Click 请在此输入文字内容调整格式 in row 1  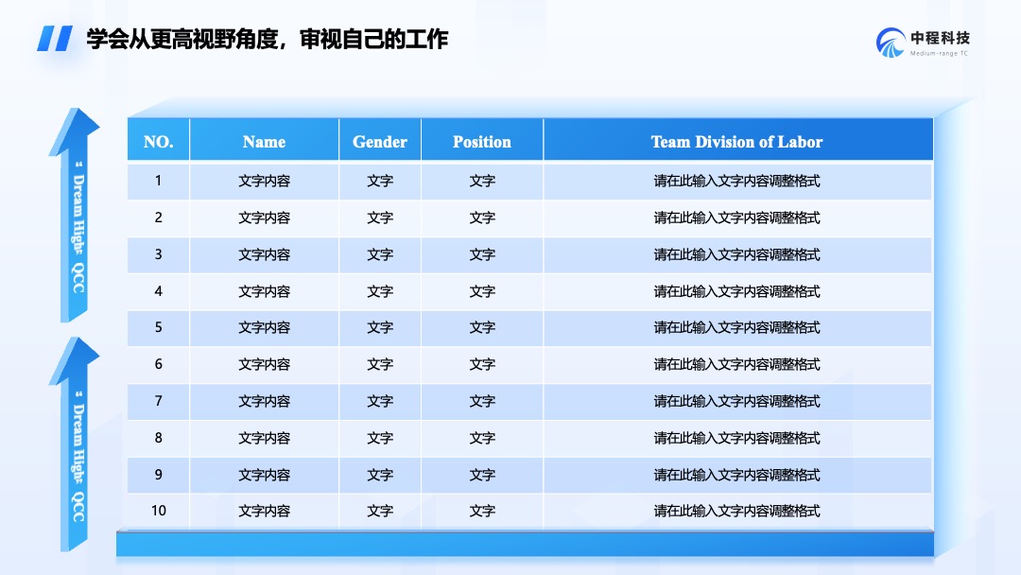point(737,181)
